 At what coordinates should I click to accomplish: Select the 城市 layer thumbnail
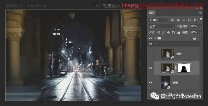(x=166, y=82)
